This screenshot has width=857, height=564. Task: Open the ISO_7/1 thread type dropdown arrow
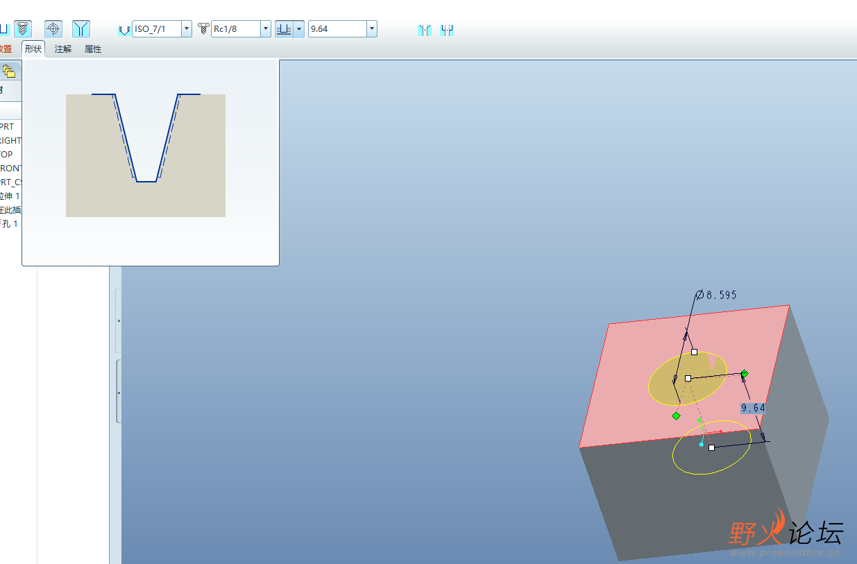point(187,29)
